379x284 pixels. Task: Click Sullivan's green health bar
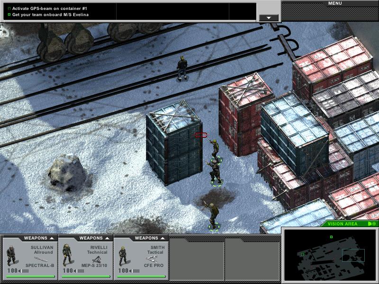click(x=30, y=276)
